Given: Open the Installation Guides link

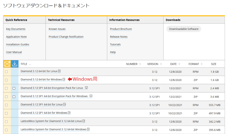Looking at the screenshot, I should [x=18, y=44].
